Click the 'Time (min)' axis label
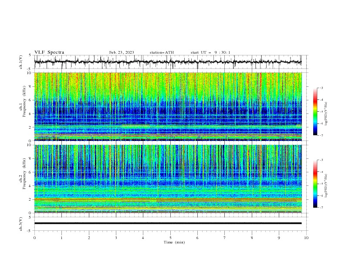This screenshot has height=267, width=345. pos(174,242)
